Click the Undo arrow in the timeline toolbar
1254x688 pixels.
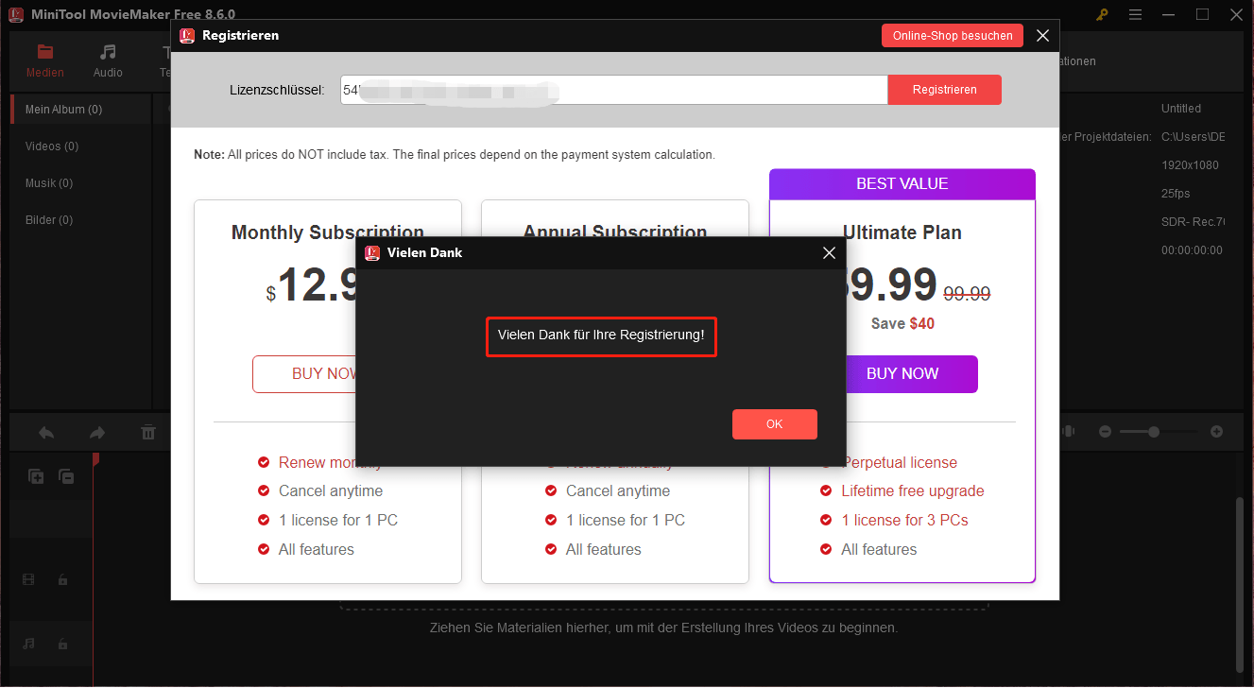point(45,432)
